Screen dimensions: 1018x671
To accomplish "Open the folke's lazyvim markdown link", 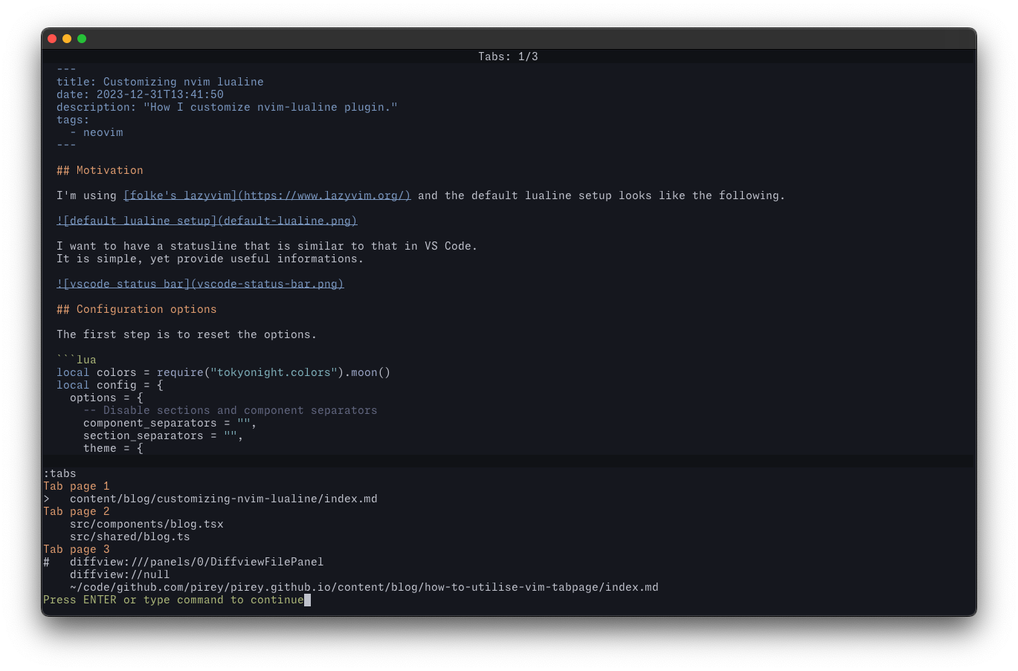I will pos(267,195).
